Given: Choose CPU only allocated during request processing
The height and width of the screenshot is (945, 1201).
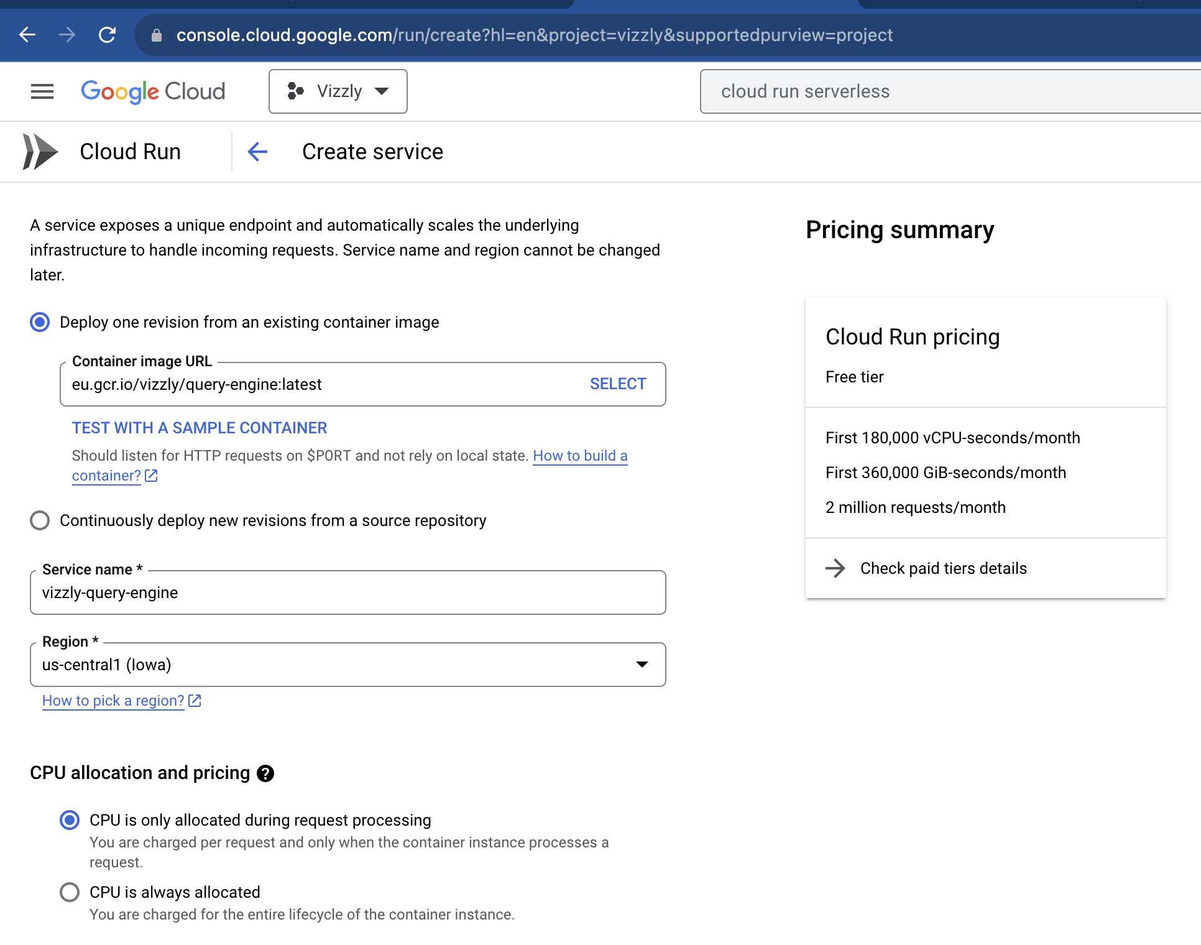Looking at the screenshot, I should 70,820.
